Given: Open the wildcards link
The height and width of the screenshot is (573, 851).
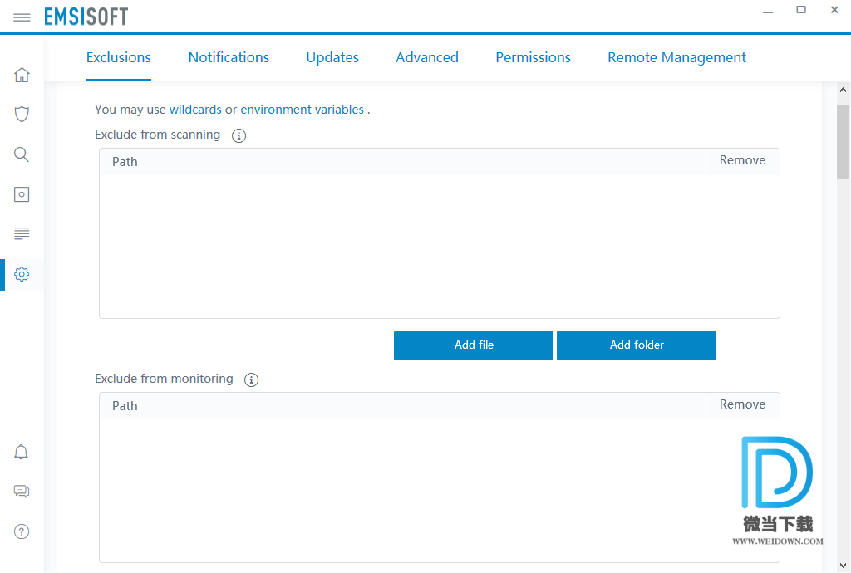Looking at the screenshot, I should (x=195, y=110).
